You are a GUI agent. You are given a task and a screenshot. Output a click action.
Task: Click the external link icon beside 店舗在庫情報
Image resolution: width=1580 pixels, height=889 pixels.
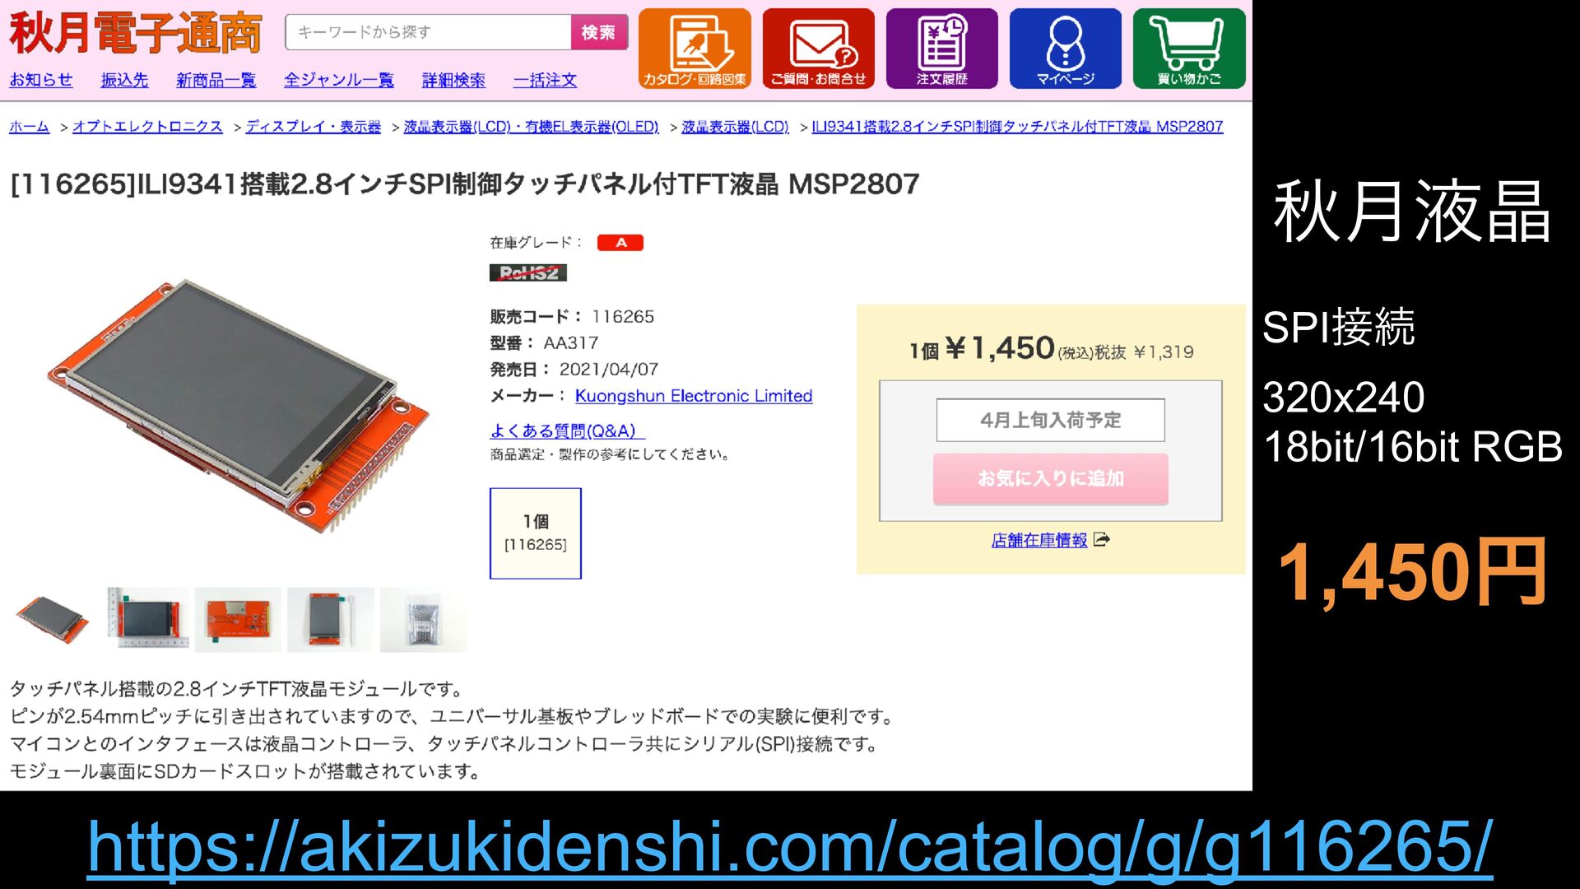pyautogui.click(x=1102, y=540)
